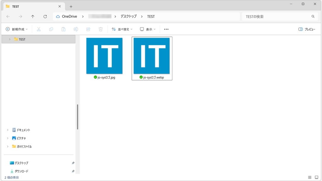Open a new tab with plus button
The image size is (322, 181).
(71, 6)
